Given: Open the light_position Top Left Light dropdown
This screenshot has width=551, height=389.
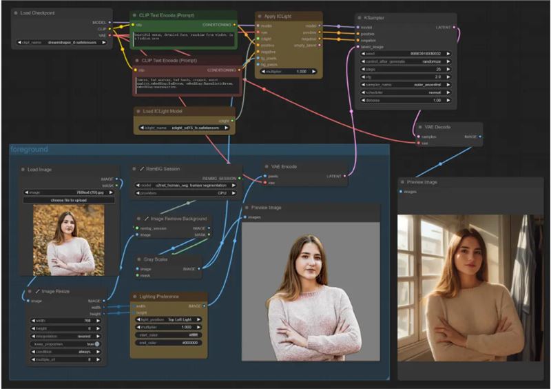Looking at the screenshot, I should click(x=169, y=319).
